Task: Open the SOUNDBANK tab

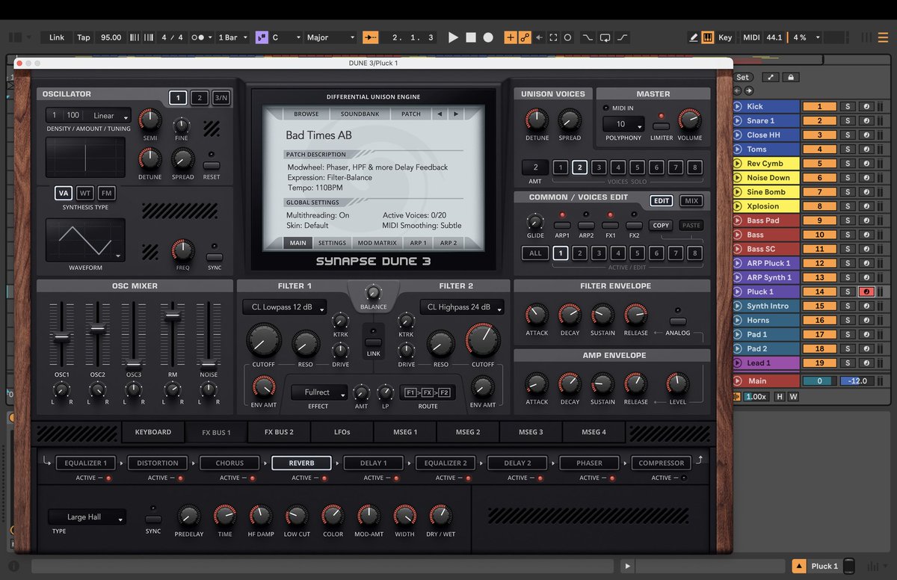Action: tap(360, 114)
